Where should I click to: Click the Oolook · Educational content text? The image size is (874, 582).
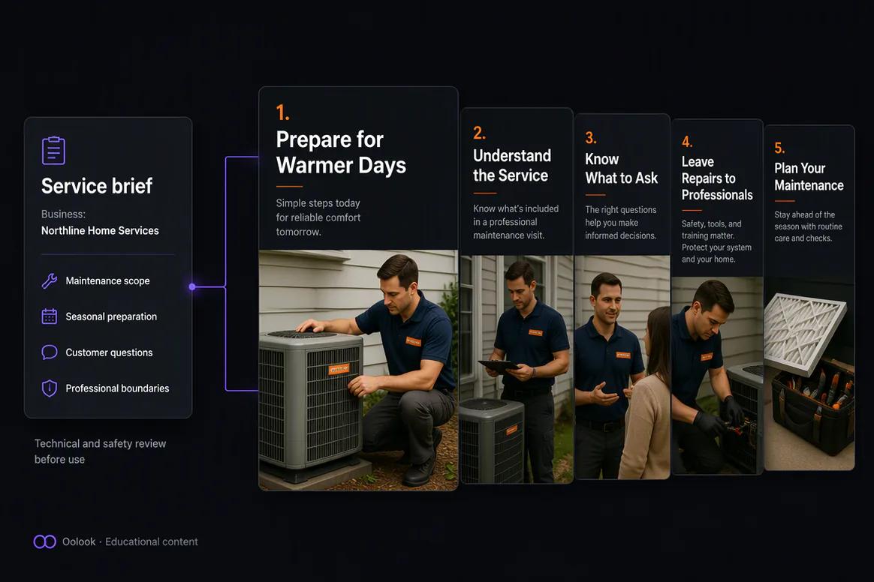130,541
